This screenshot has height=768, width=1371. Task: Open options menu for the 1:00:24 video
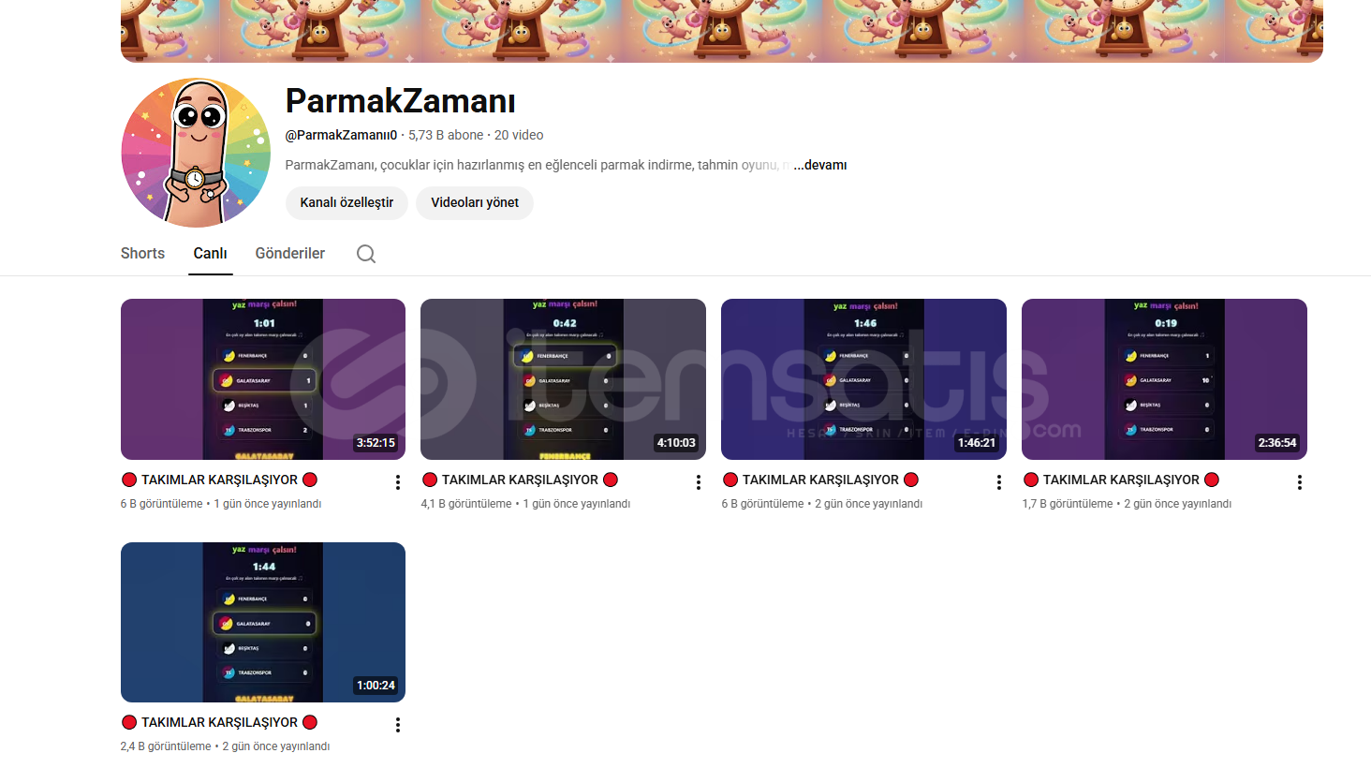(398, 725)
